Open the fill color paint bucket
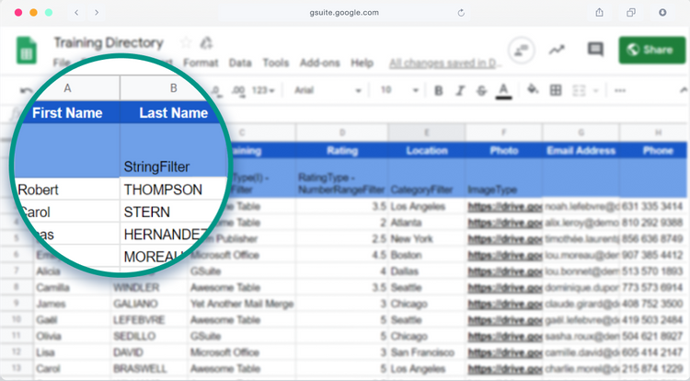Screen dimensions: 690x381 coord(533,90)
